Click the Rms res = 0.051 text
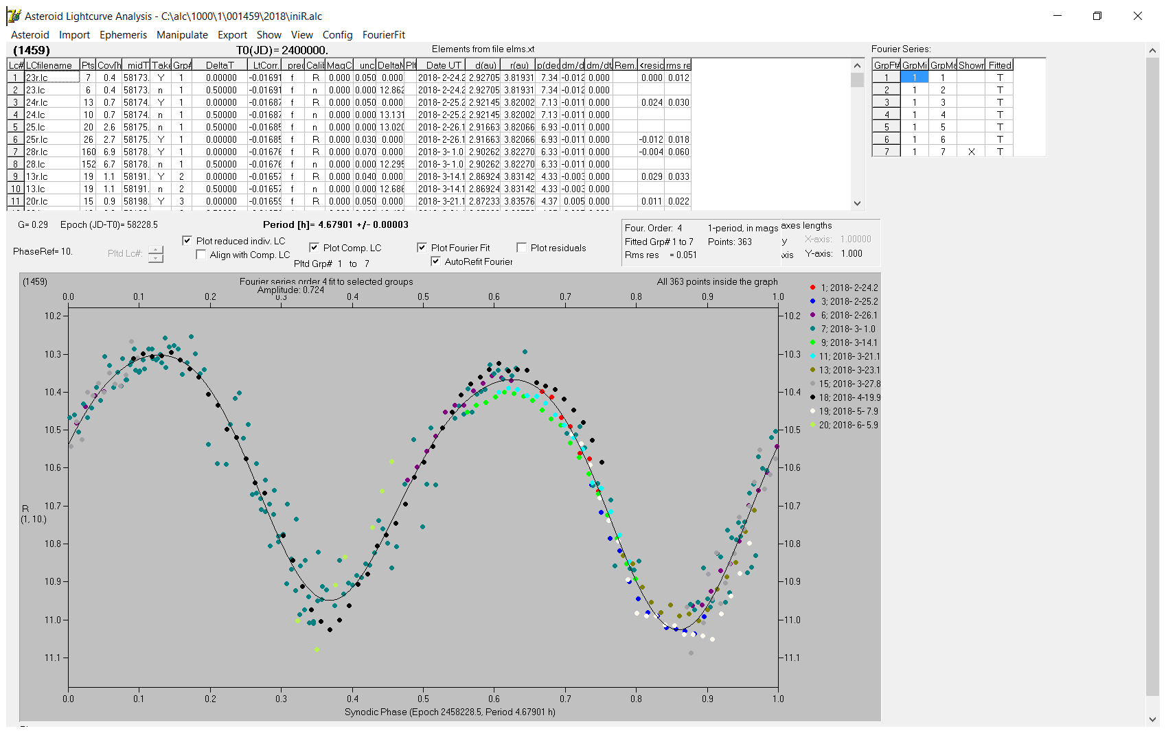This screenshot has height=733, width=1166. point(661,255)
